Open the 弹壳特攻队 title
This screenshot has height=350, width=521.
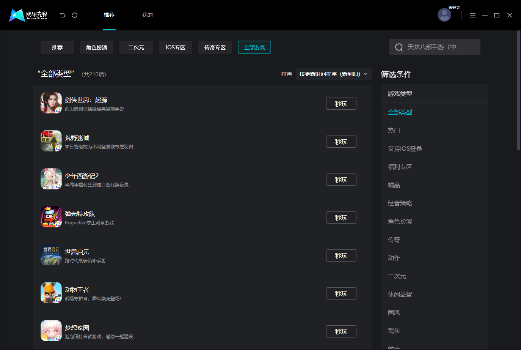coord(80,214)
